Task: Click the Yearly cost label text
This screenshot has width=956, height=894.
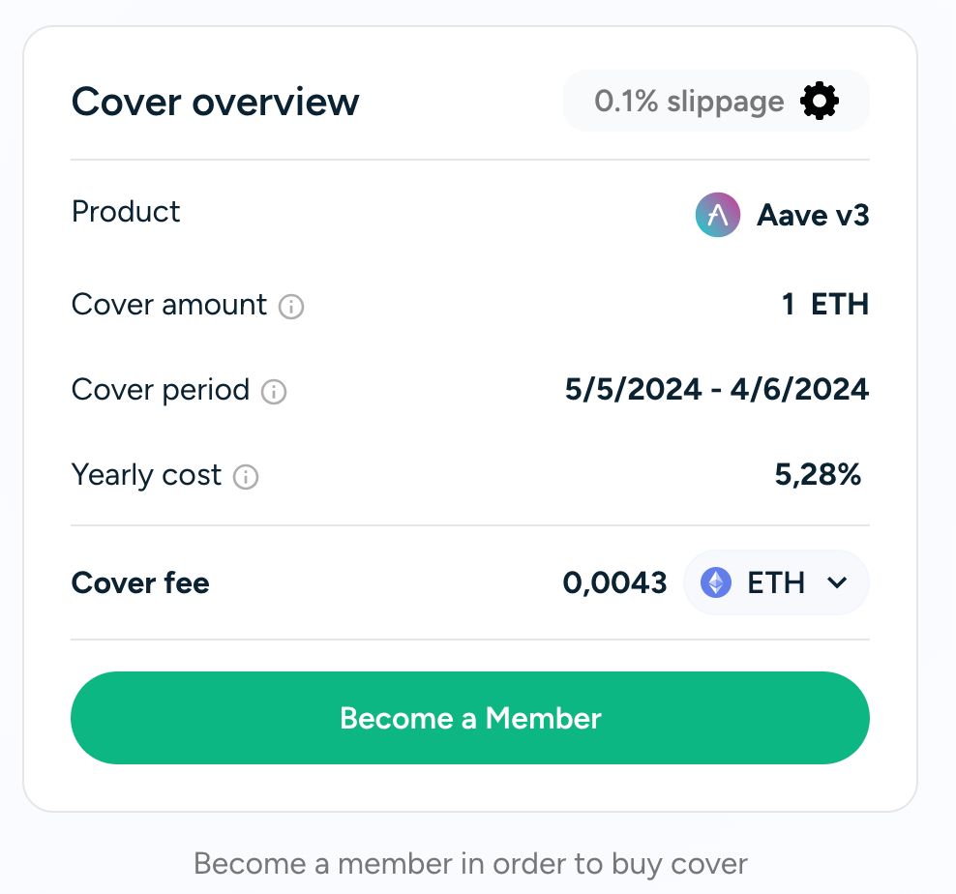Action: coord(146,475)
